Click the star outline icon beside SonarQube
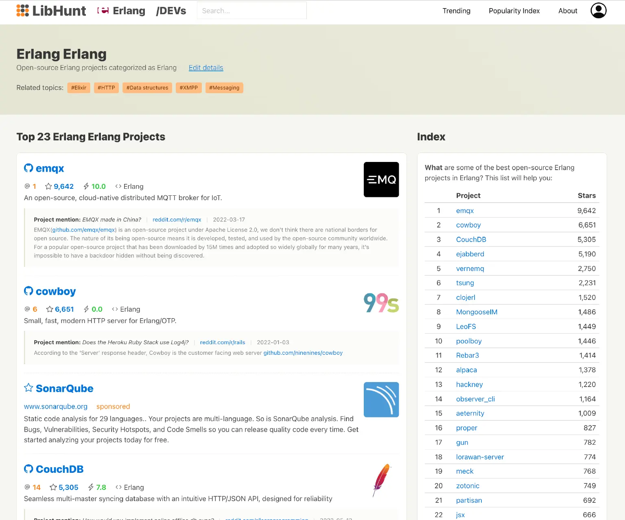 [28, 388]
